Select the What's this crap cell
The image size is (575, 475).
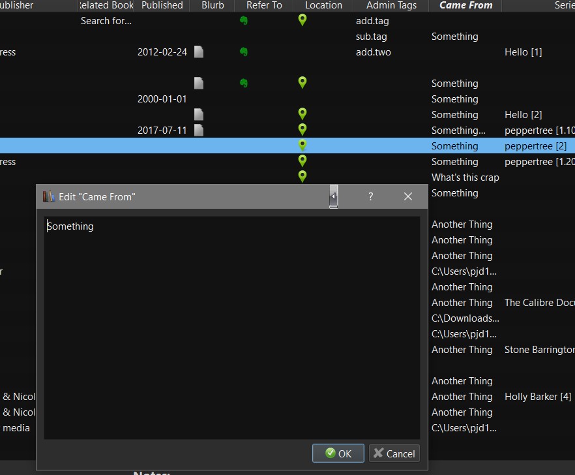coord(465,177)
